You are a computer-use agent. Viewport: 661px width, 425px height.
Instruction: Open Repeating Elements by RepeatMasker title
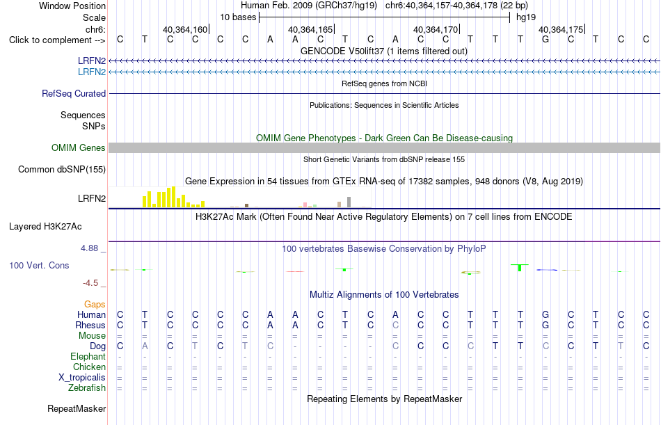384,399
